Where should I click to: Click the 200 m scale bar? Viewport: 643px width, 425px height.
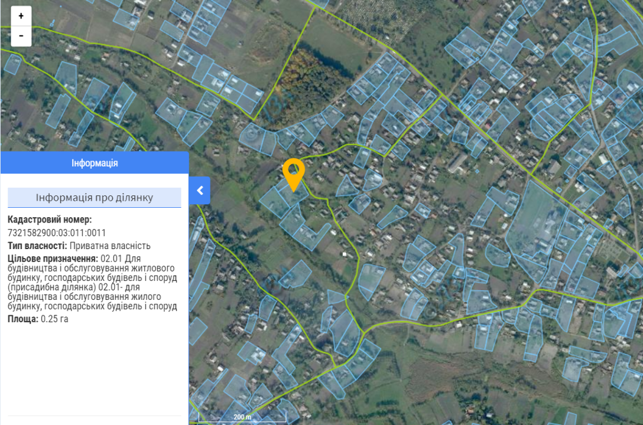point(242,417)
